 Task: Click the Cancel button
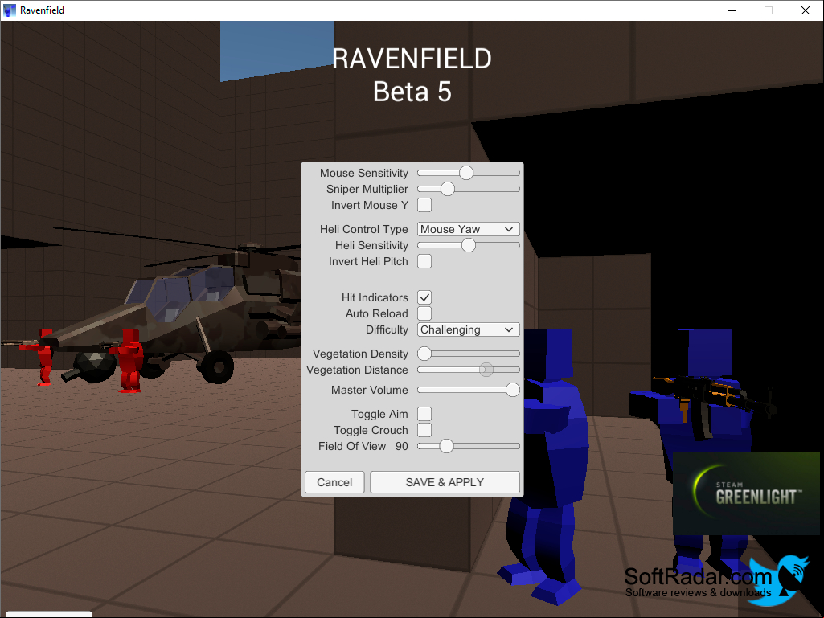click(334, 482)
